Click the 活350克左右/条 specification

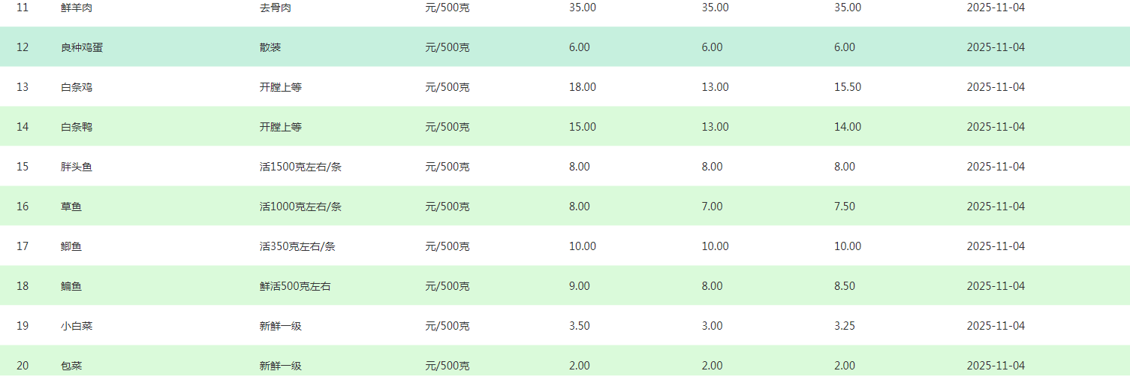coord(297,246)
